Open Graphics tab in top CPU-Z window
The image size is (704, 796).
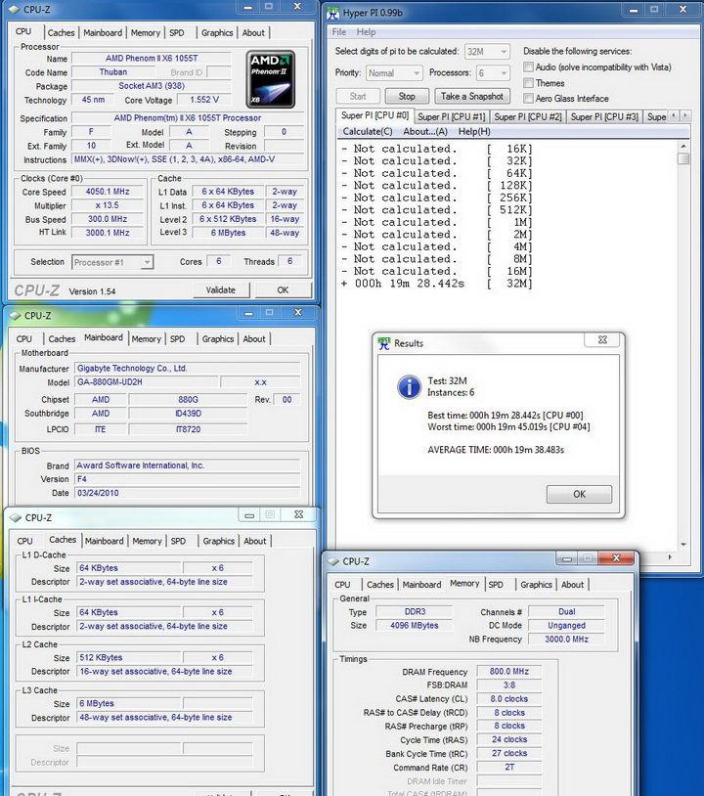point(217,32)
